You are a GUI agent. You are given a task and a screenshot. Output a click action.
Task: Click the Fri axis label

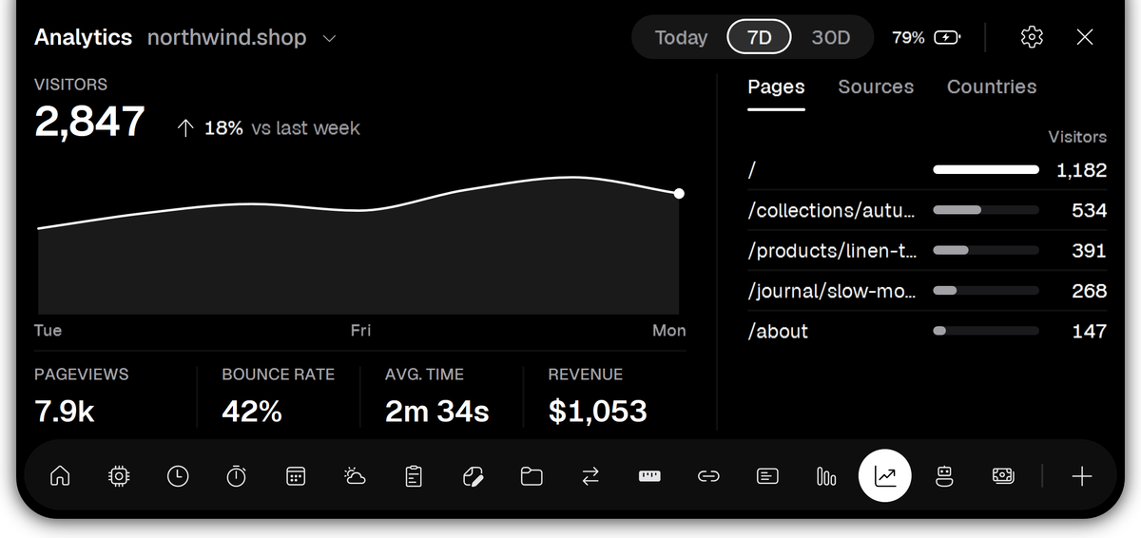(360, 331)
